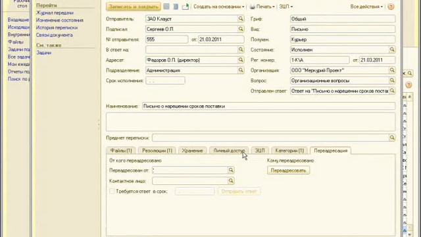Click magnifier icon in В ответ на field
The width and height of the screenshot is (421, 237).
tap(241, 49)
